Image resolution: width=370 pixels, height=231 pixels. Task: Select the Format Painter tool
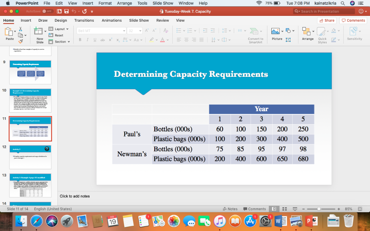[21, 41]
